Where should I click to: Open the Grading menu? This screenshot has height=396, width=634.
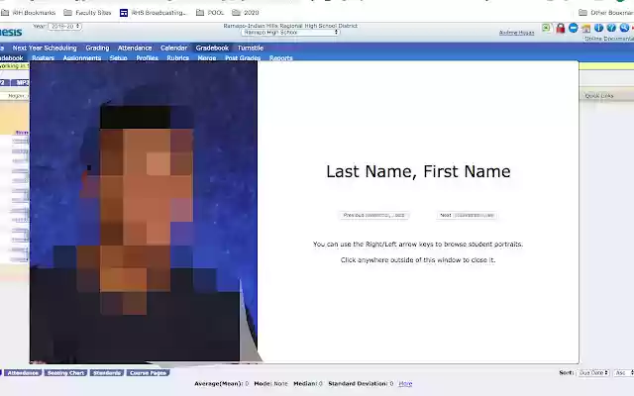click(97, 48)
